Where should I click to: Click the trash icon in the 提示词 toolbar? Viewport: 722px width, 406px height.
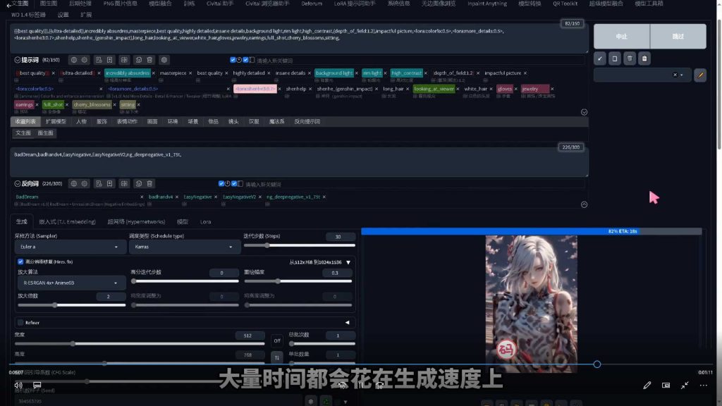point(149,60)
